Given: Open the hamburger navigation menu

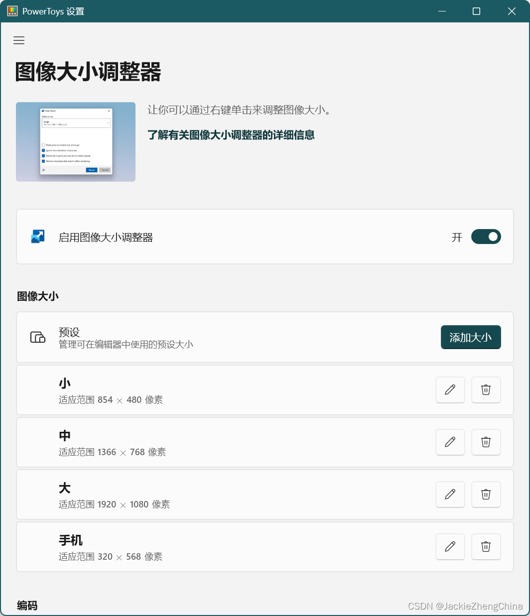Looking at the screenshot, I should pyautogui.click(x=19, y=40).
